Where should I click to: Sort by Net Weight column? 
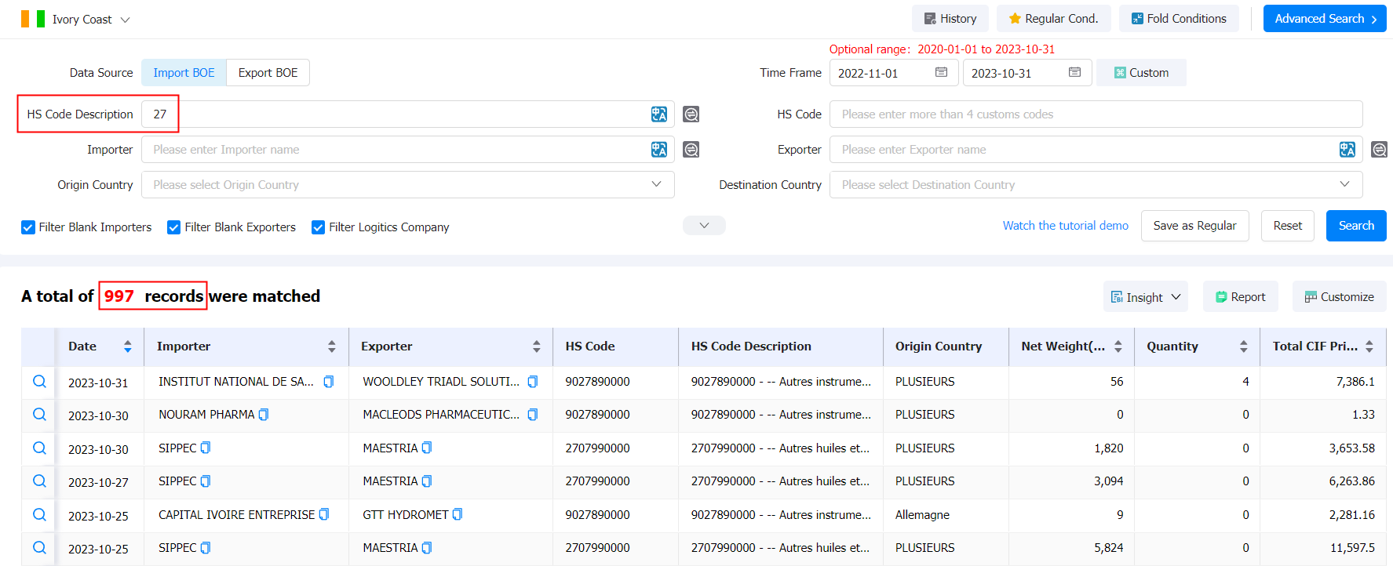(x=1118, y=346)
